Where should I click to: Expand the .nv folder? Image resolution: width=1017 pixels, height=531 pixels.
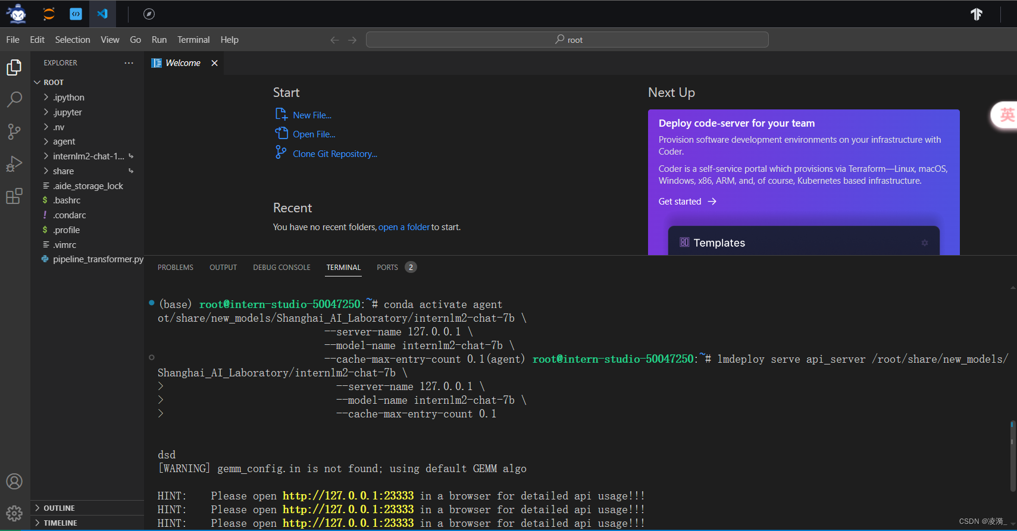(46, 127)
